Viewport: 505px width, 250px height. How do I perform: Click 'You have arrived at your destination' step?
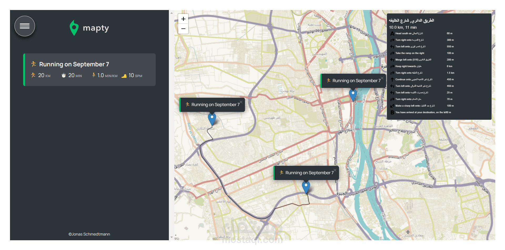tap(421, 112)
